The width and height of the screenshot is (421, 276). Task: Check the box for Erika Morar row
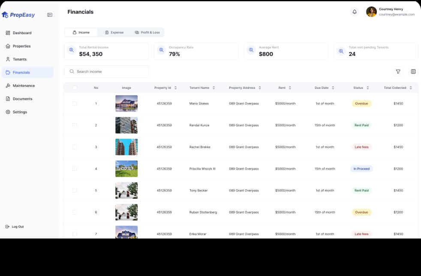(x=75, y=234)
